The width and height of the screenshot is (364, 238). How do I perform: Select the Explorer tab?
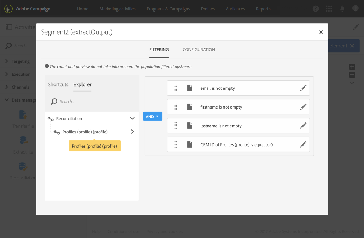(83, 84)
